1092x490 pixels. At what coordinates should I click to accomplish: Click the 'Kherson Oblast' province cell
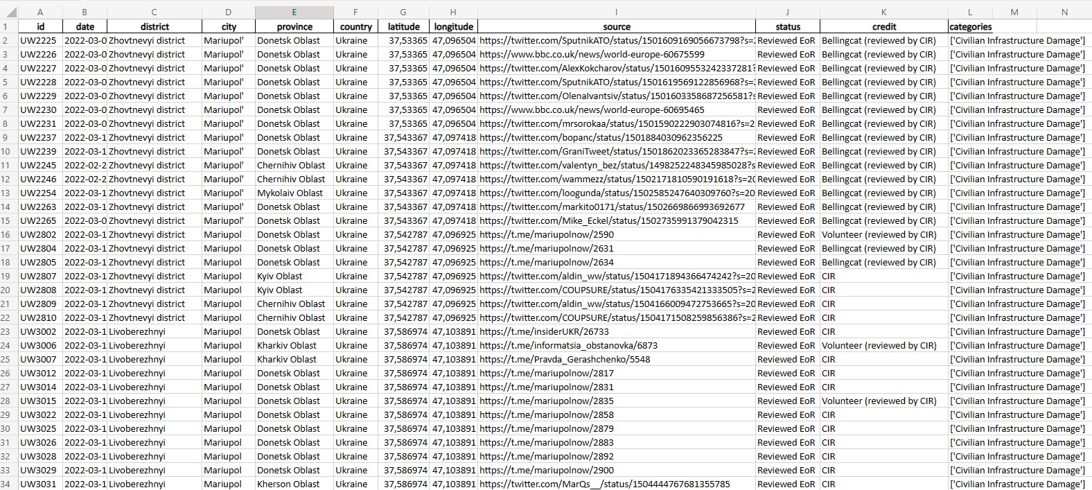(x=294, y=484)
